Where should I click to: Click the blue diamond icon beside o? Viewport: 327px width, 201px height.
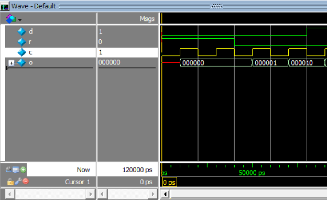[x=21, y=63]
